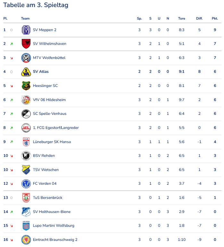This screenshot has height=247, width=224.
Task: Click the Lupo Martini Wolfsburg badge
Action: point(26,226)
